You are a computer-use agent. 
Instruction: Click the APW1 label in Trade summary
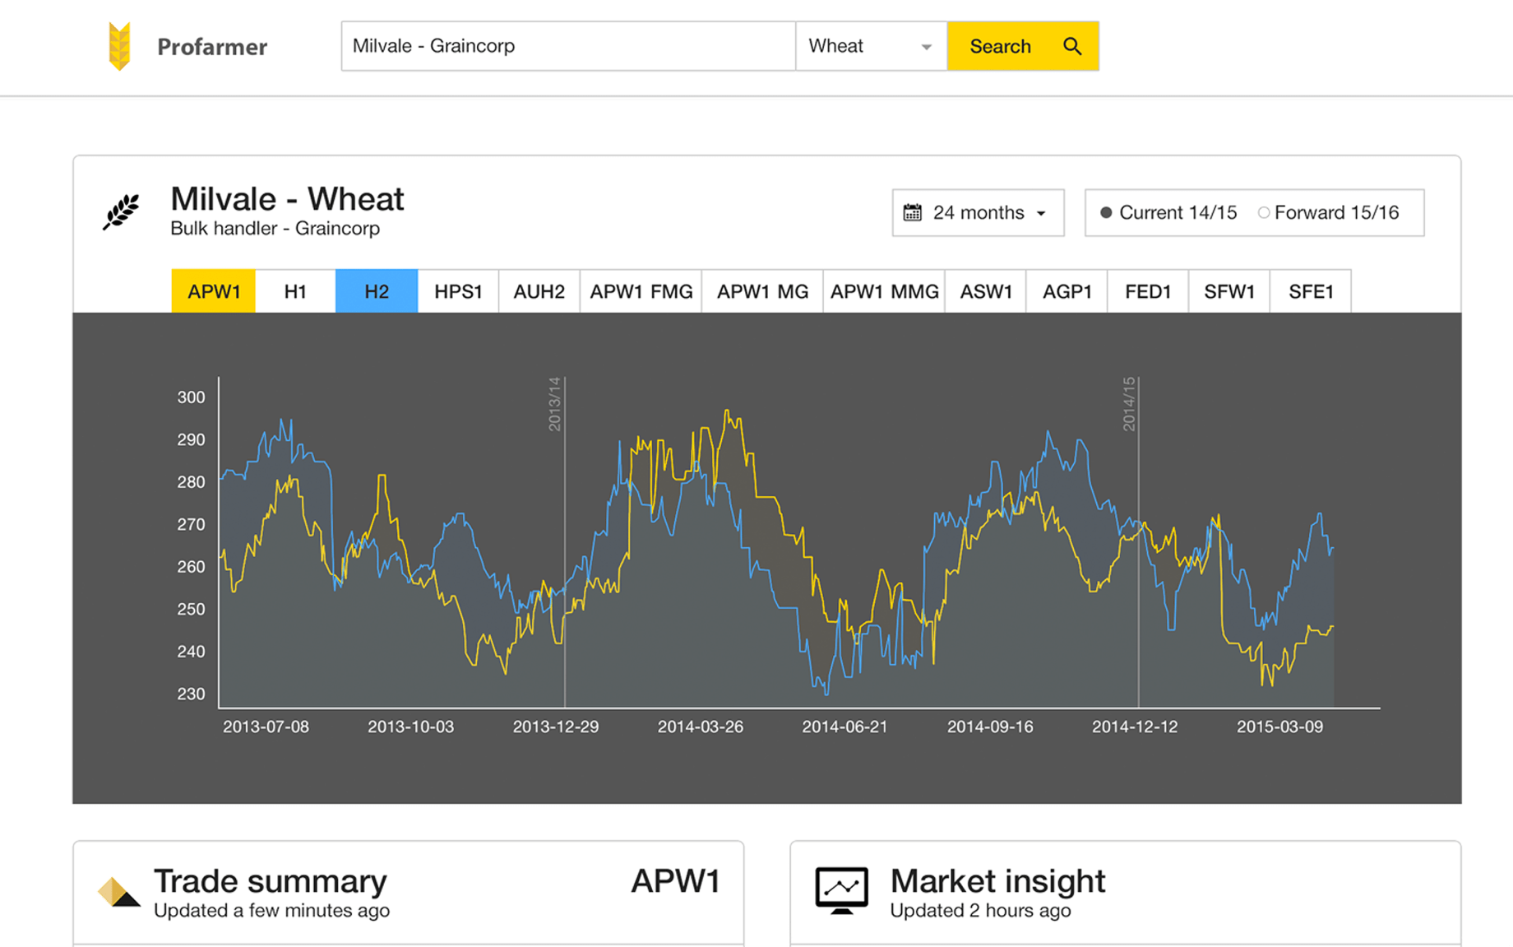(x=675, y=880)
